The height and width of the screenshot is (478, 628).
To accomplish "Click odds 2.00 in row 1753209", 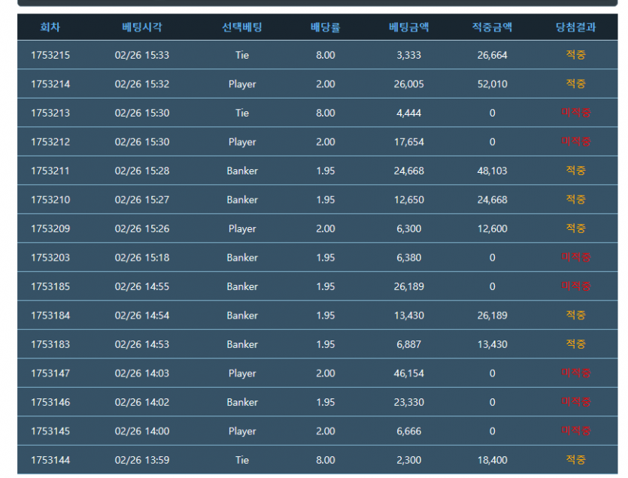I will [325, 228].
